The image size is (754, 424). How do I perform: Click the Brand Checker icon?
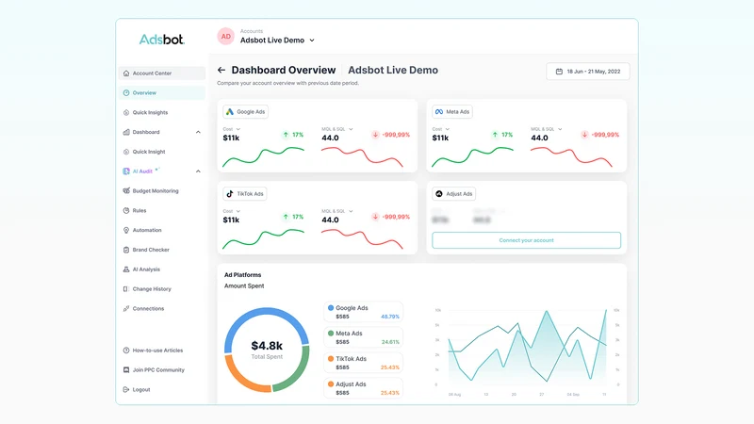(126, 250)
